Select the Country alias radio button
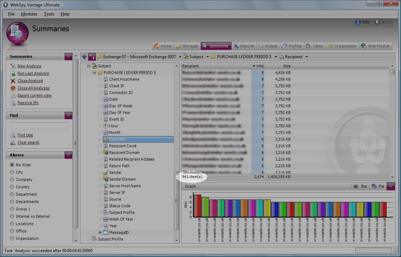 [x=12, y=187]
